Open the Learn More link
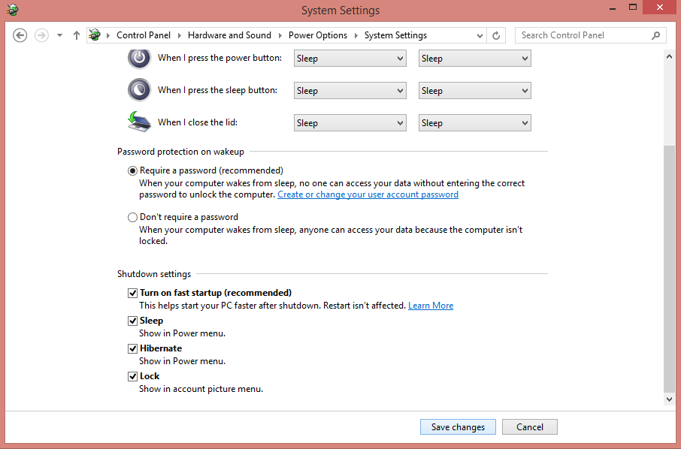This screenshot has height=449, width=681. click(431, 306)
